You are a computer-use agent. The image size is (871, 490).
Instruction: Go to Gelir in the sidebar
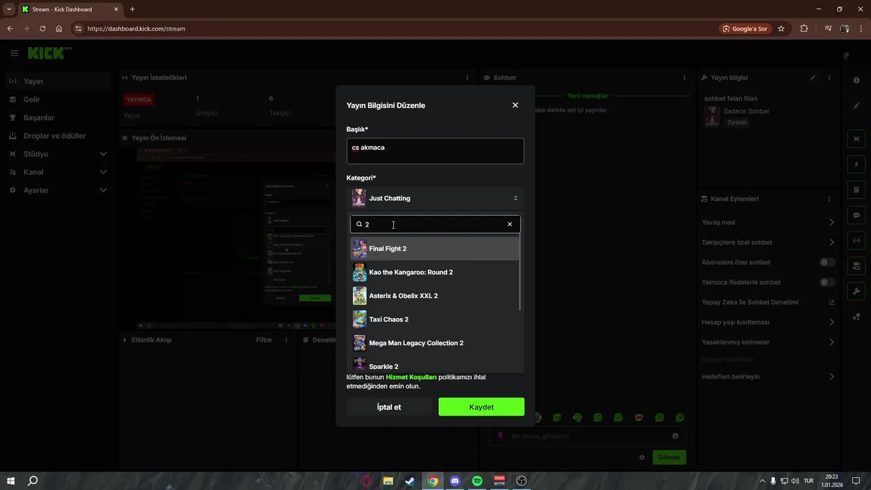(58, 99)
